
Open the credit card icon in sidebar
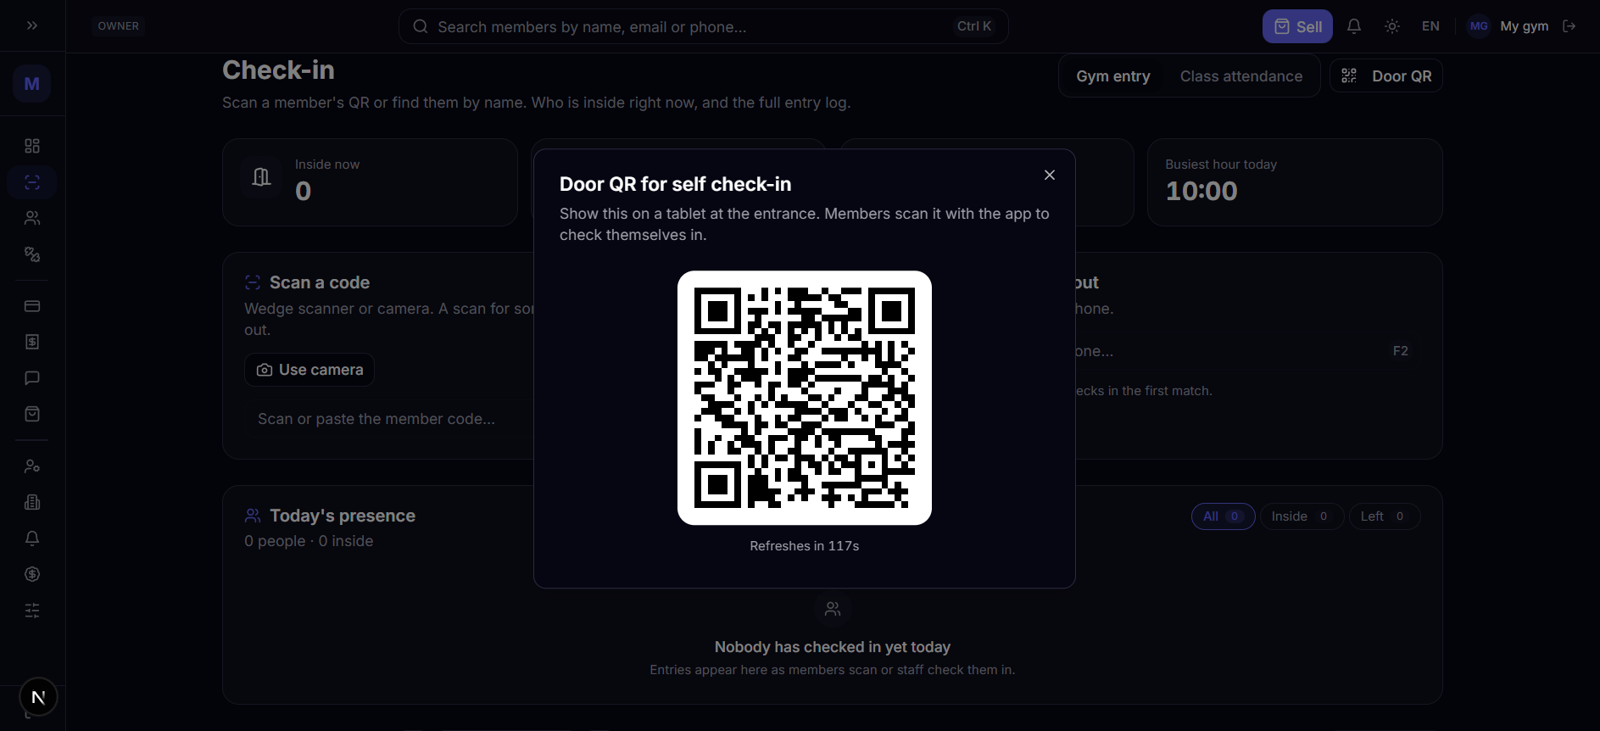coord(32,306)
